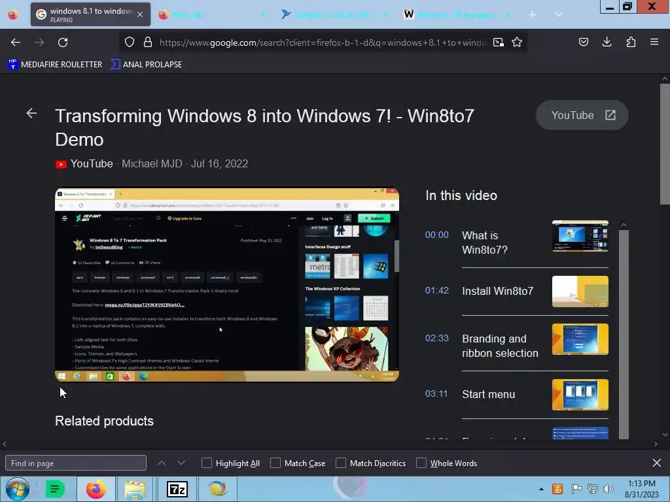This screenshot has width=670, height=502.
Task: Click the picture-in-picture icon in address bar
Action: (498, 42)
